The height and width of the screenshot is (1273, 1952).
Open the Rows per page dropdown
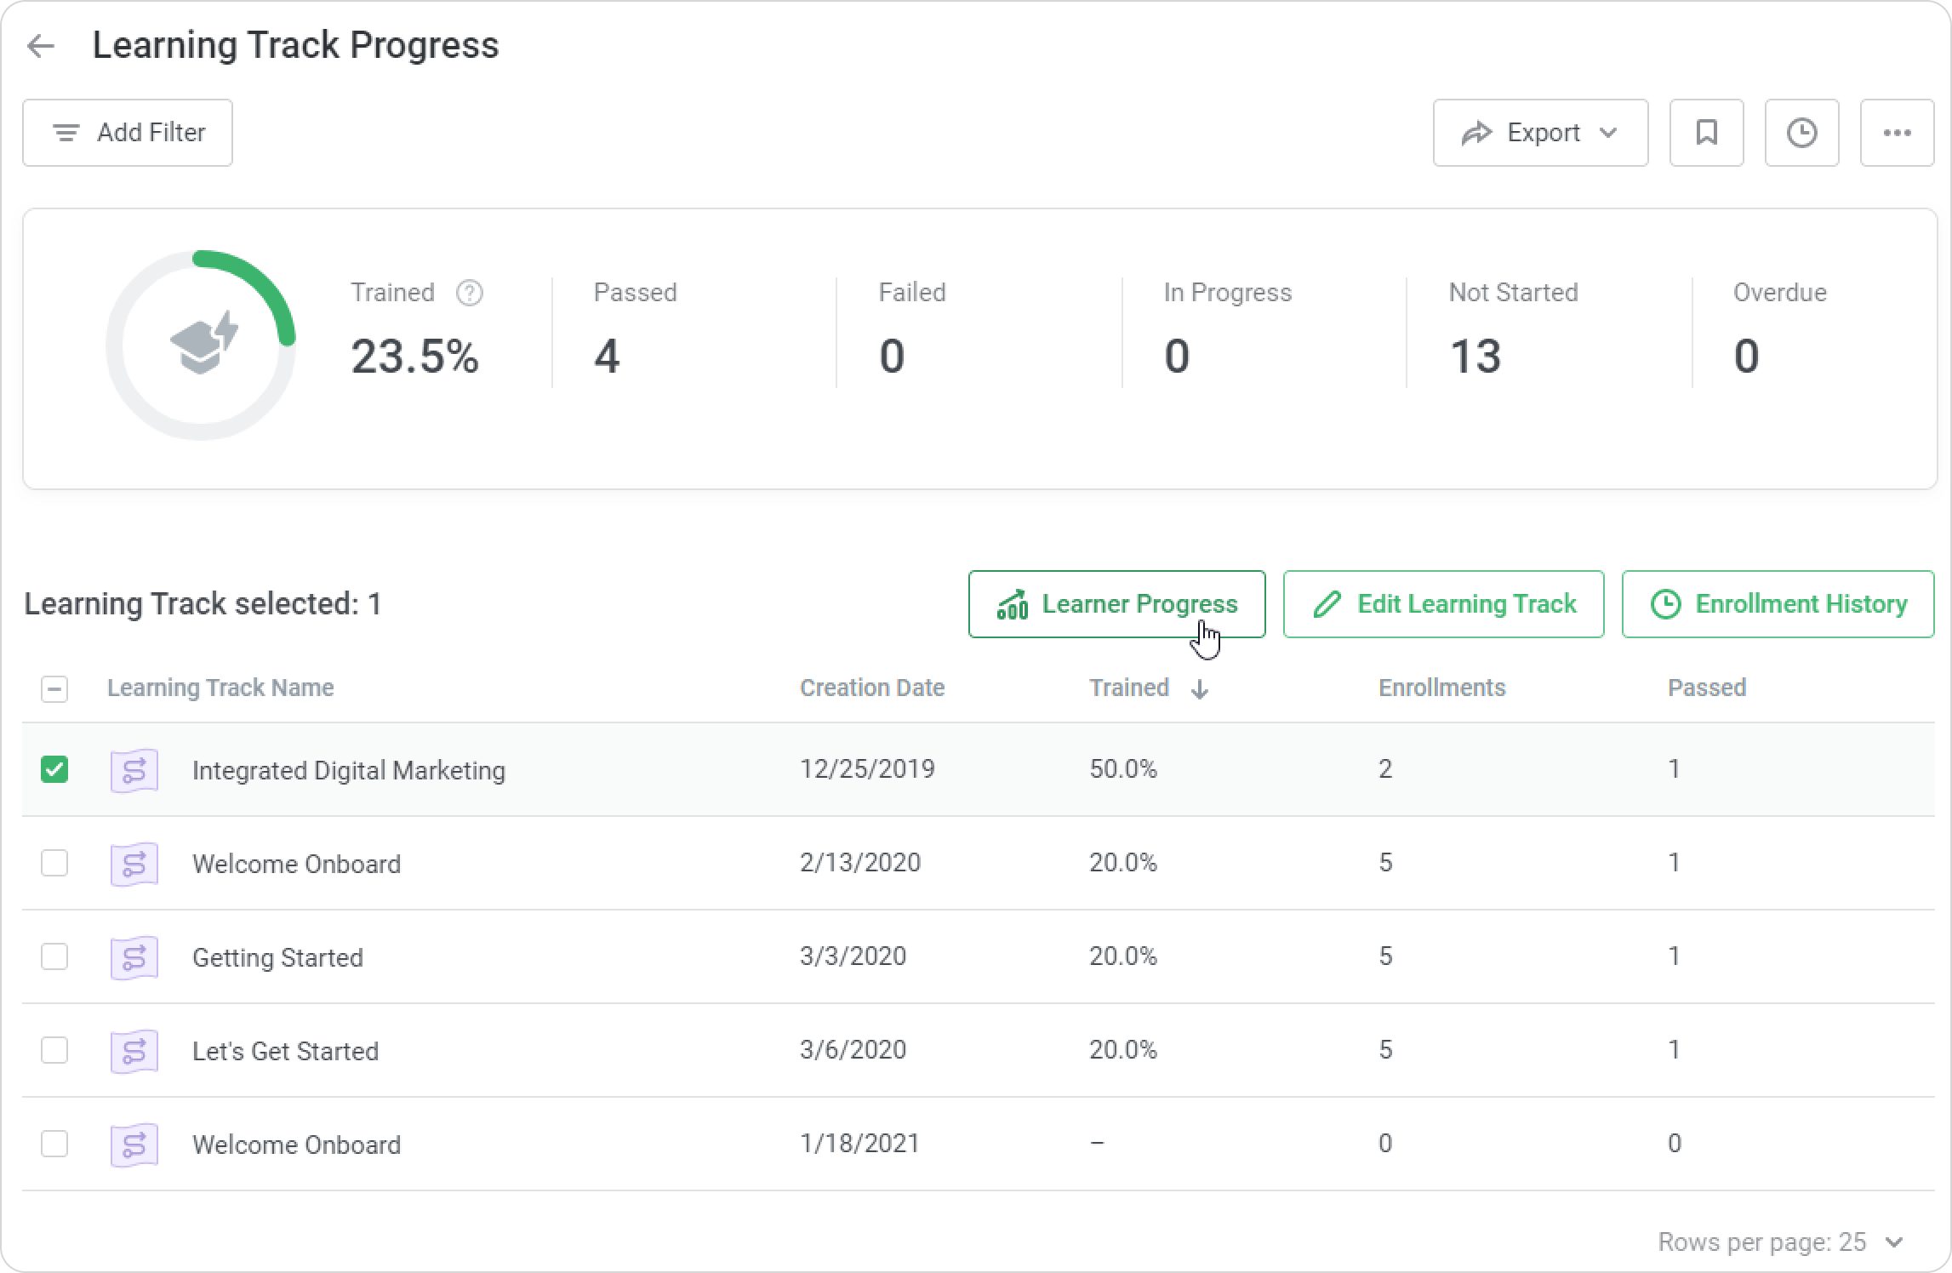click(x=1892, y=1242)
